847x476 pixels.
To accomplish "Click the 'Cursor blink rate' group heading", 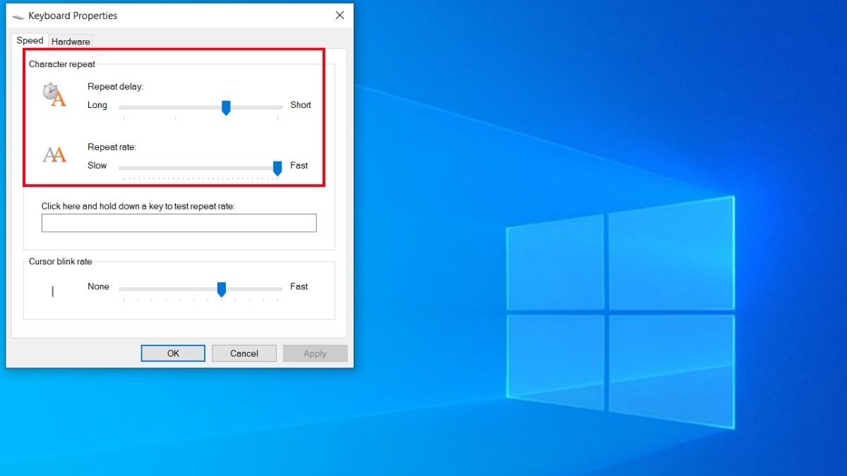I will [61, 262].
